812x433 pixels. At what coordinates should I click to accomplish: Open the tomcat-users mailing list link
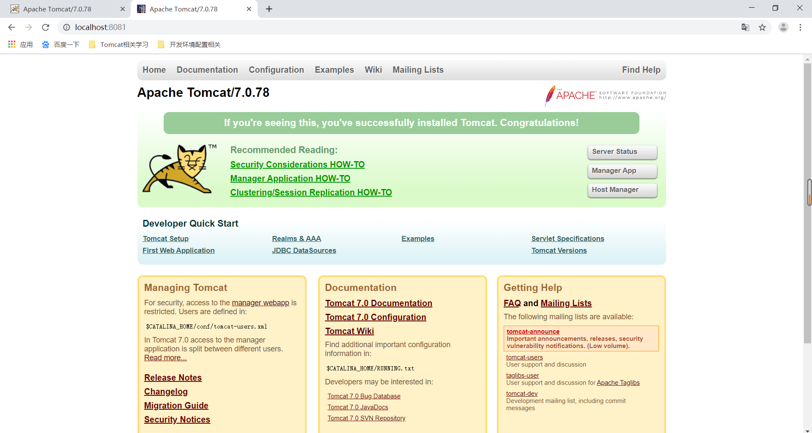pyautogui.click(x=524, y=357)
